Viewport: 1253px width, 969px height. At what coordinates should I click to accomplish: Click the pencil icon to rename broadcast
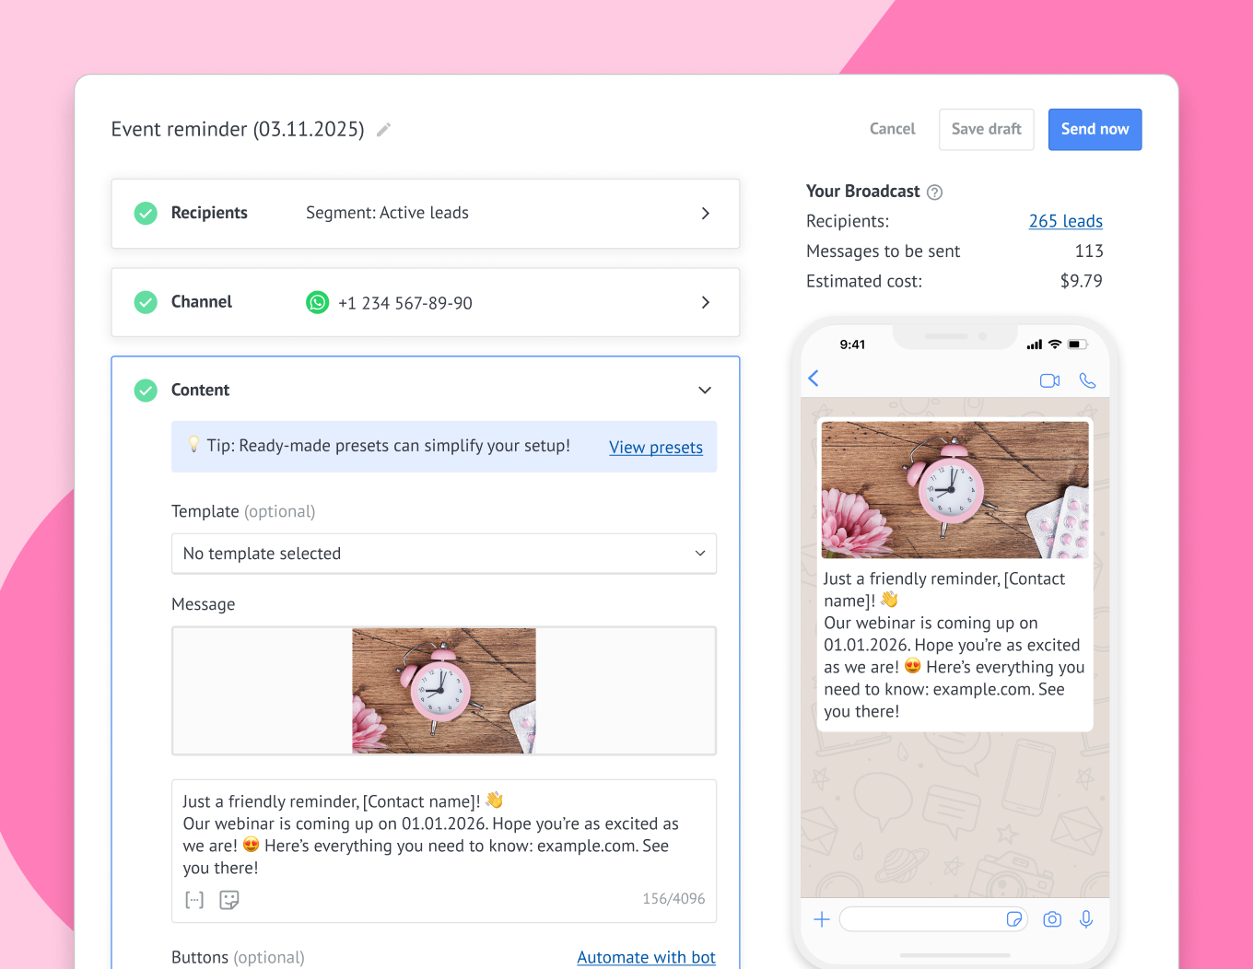point(384,130)
